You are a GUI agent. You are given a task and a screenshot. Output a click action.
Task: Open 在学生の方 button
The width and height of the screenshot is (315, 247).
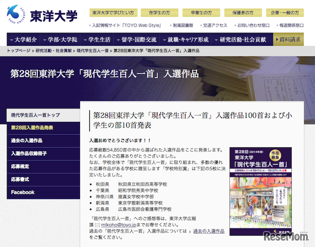tap(159, 13)
